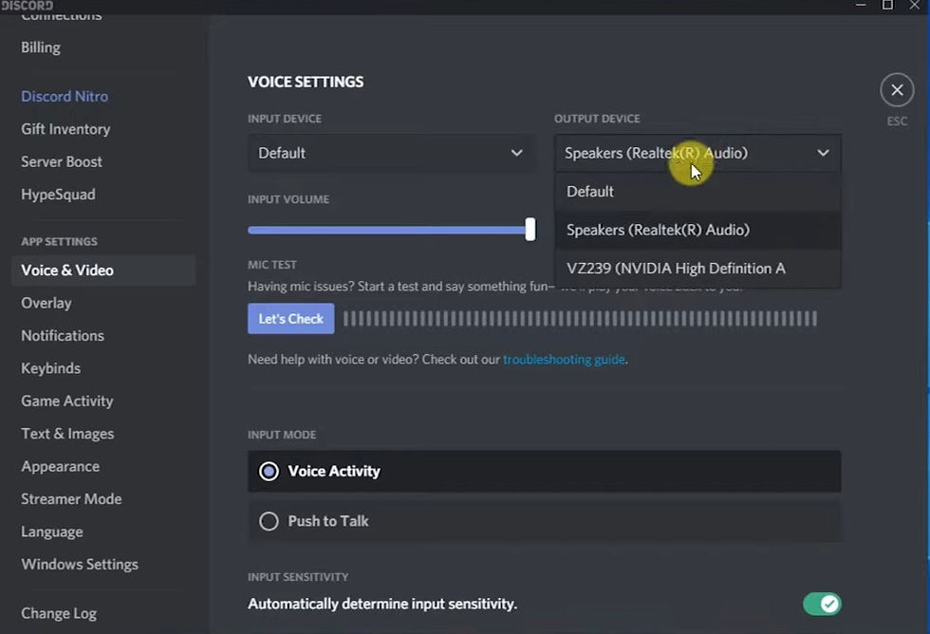Open Server Boost page
Image resolution: width=930 pixels, height=634 pixels.
click(x=62, y=161)
